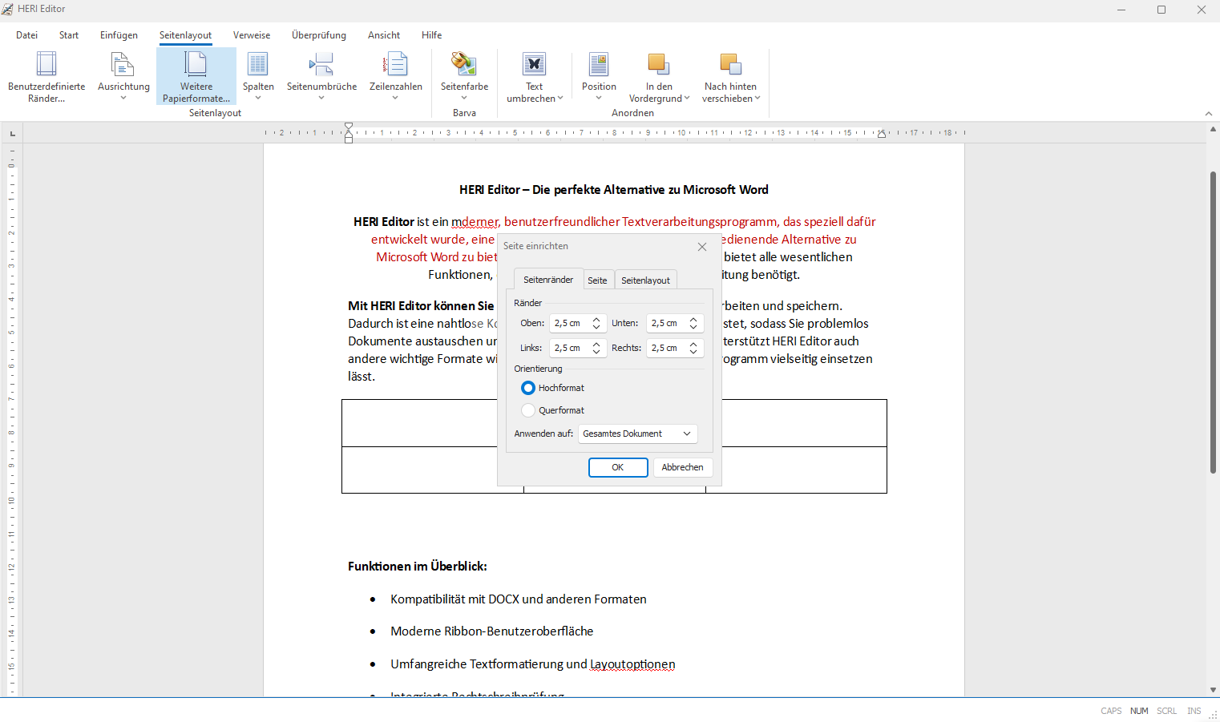Expand the Spalten dropdown arrow
1220x722 pixels.
pos(258,98)
